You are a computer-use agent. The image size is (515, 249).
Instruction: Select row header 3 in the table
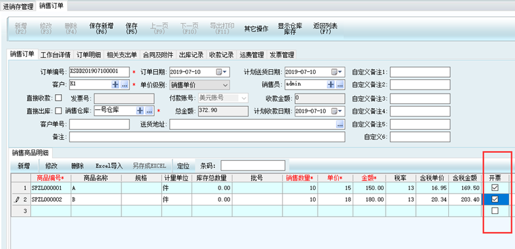pos(20,211)
